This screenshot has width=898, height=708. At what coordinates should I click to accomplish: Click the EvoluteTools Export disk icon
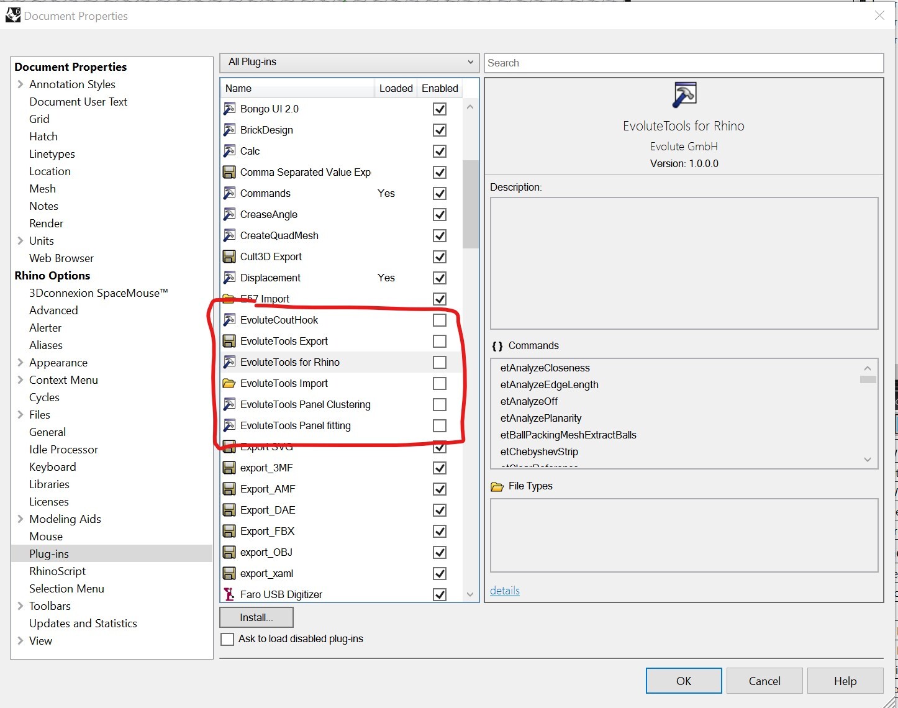[x=229, y=341]
